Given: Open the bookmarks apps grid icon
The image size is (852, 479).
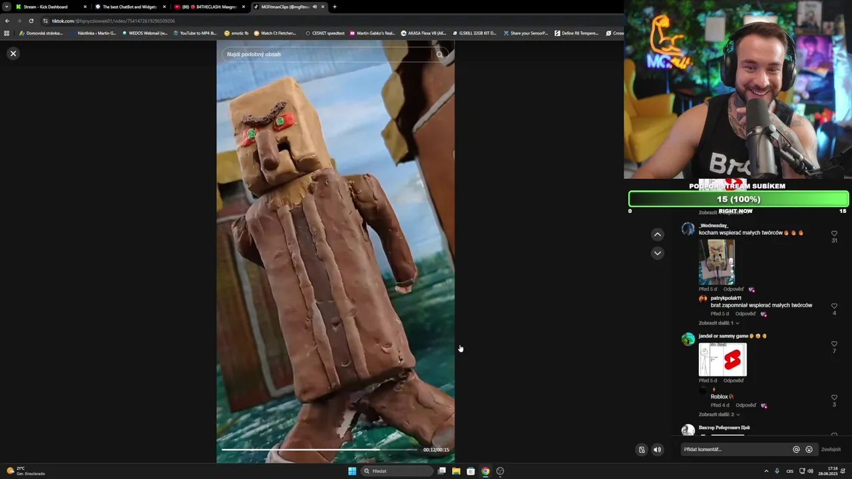Looking at the screenshot, I should point(7,33).
